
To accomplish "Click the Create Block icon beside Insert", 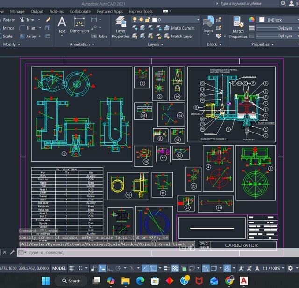I will pos(219,20).
